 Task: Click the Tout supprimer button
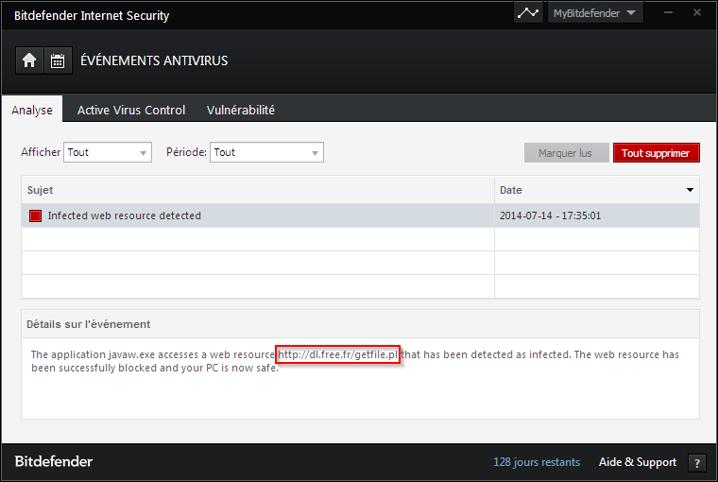(x=656, y=153)
